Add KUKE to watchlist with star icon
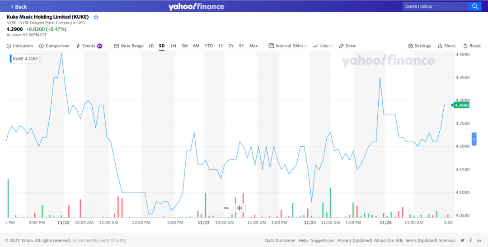The width and height of the screenshot is (488, 247). 96,17
